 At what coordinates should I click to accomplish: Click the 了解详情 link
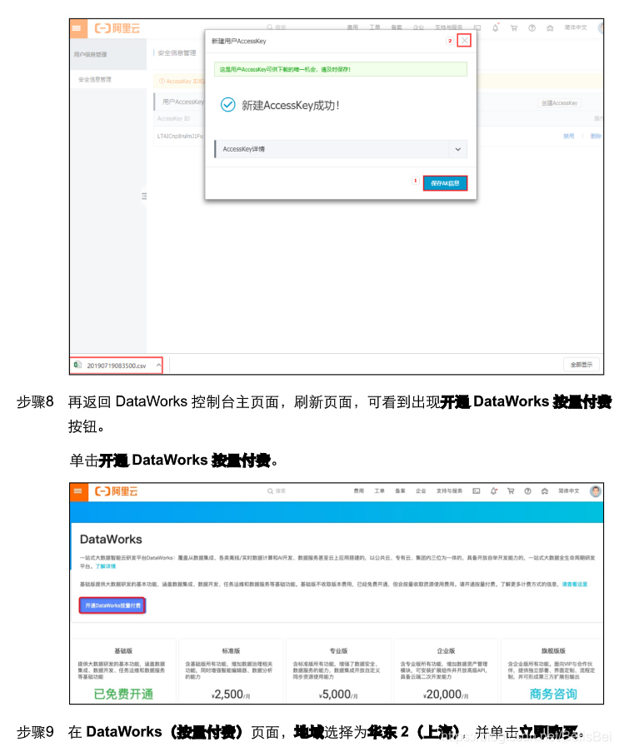(x=106, y=566)
